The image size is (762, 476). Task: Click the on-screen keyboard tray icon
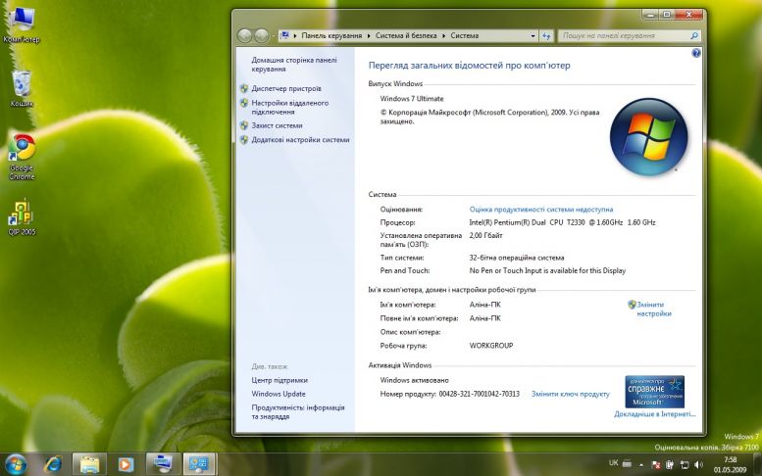click(x=627, y=463)
